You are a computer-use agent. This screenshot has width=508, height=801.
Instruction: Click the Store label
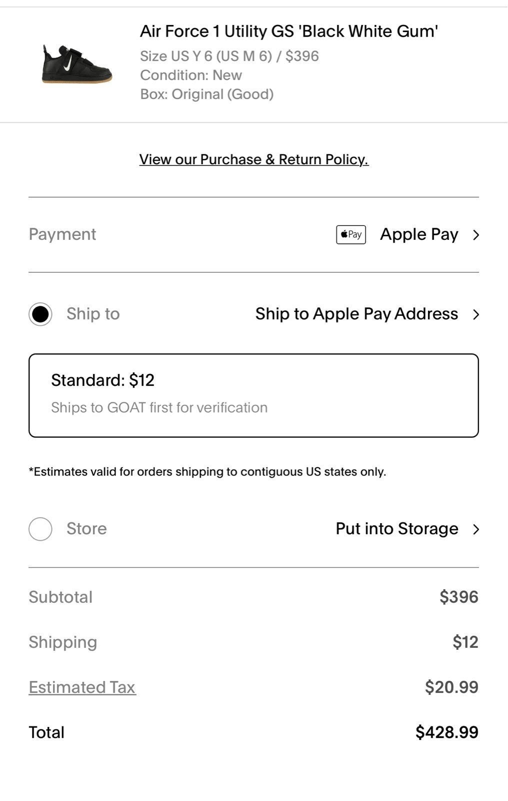tap(86, 529)
